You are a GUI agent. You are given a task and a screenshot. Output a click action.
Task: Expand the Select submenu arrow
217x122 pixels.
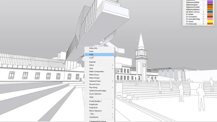click(x=112, y=65)
